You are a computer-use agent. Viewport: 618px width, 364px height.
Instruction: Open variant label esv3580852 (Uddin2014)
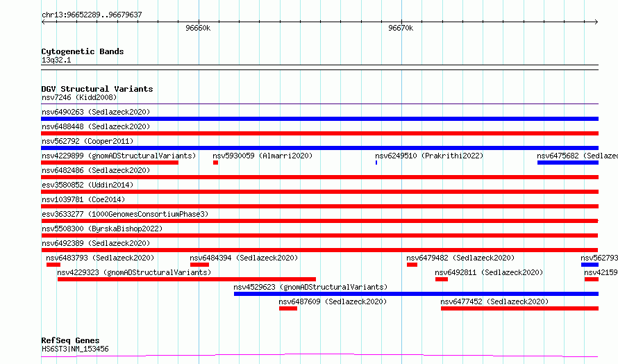(x=87, y=185)
